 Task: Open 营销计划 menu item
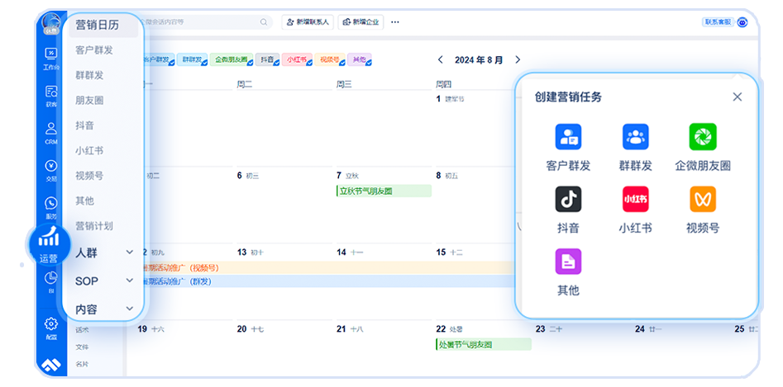pos(94,226)
